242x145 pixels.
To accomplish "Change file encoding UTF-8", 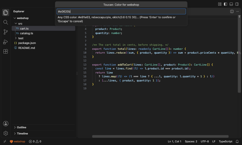I will pos(205,141).
